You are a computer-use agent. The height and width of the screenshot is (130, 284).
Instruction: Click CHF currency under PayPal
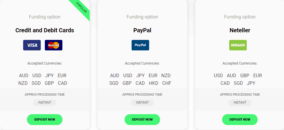tap(167, 83)
